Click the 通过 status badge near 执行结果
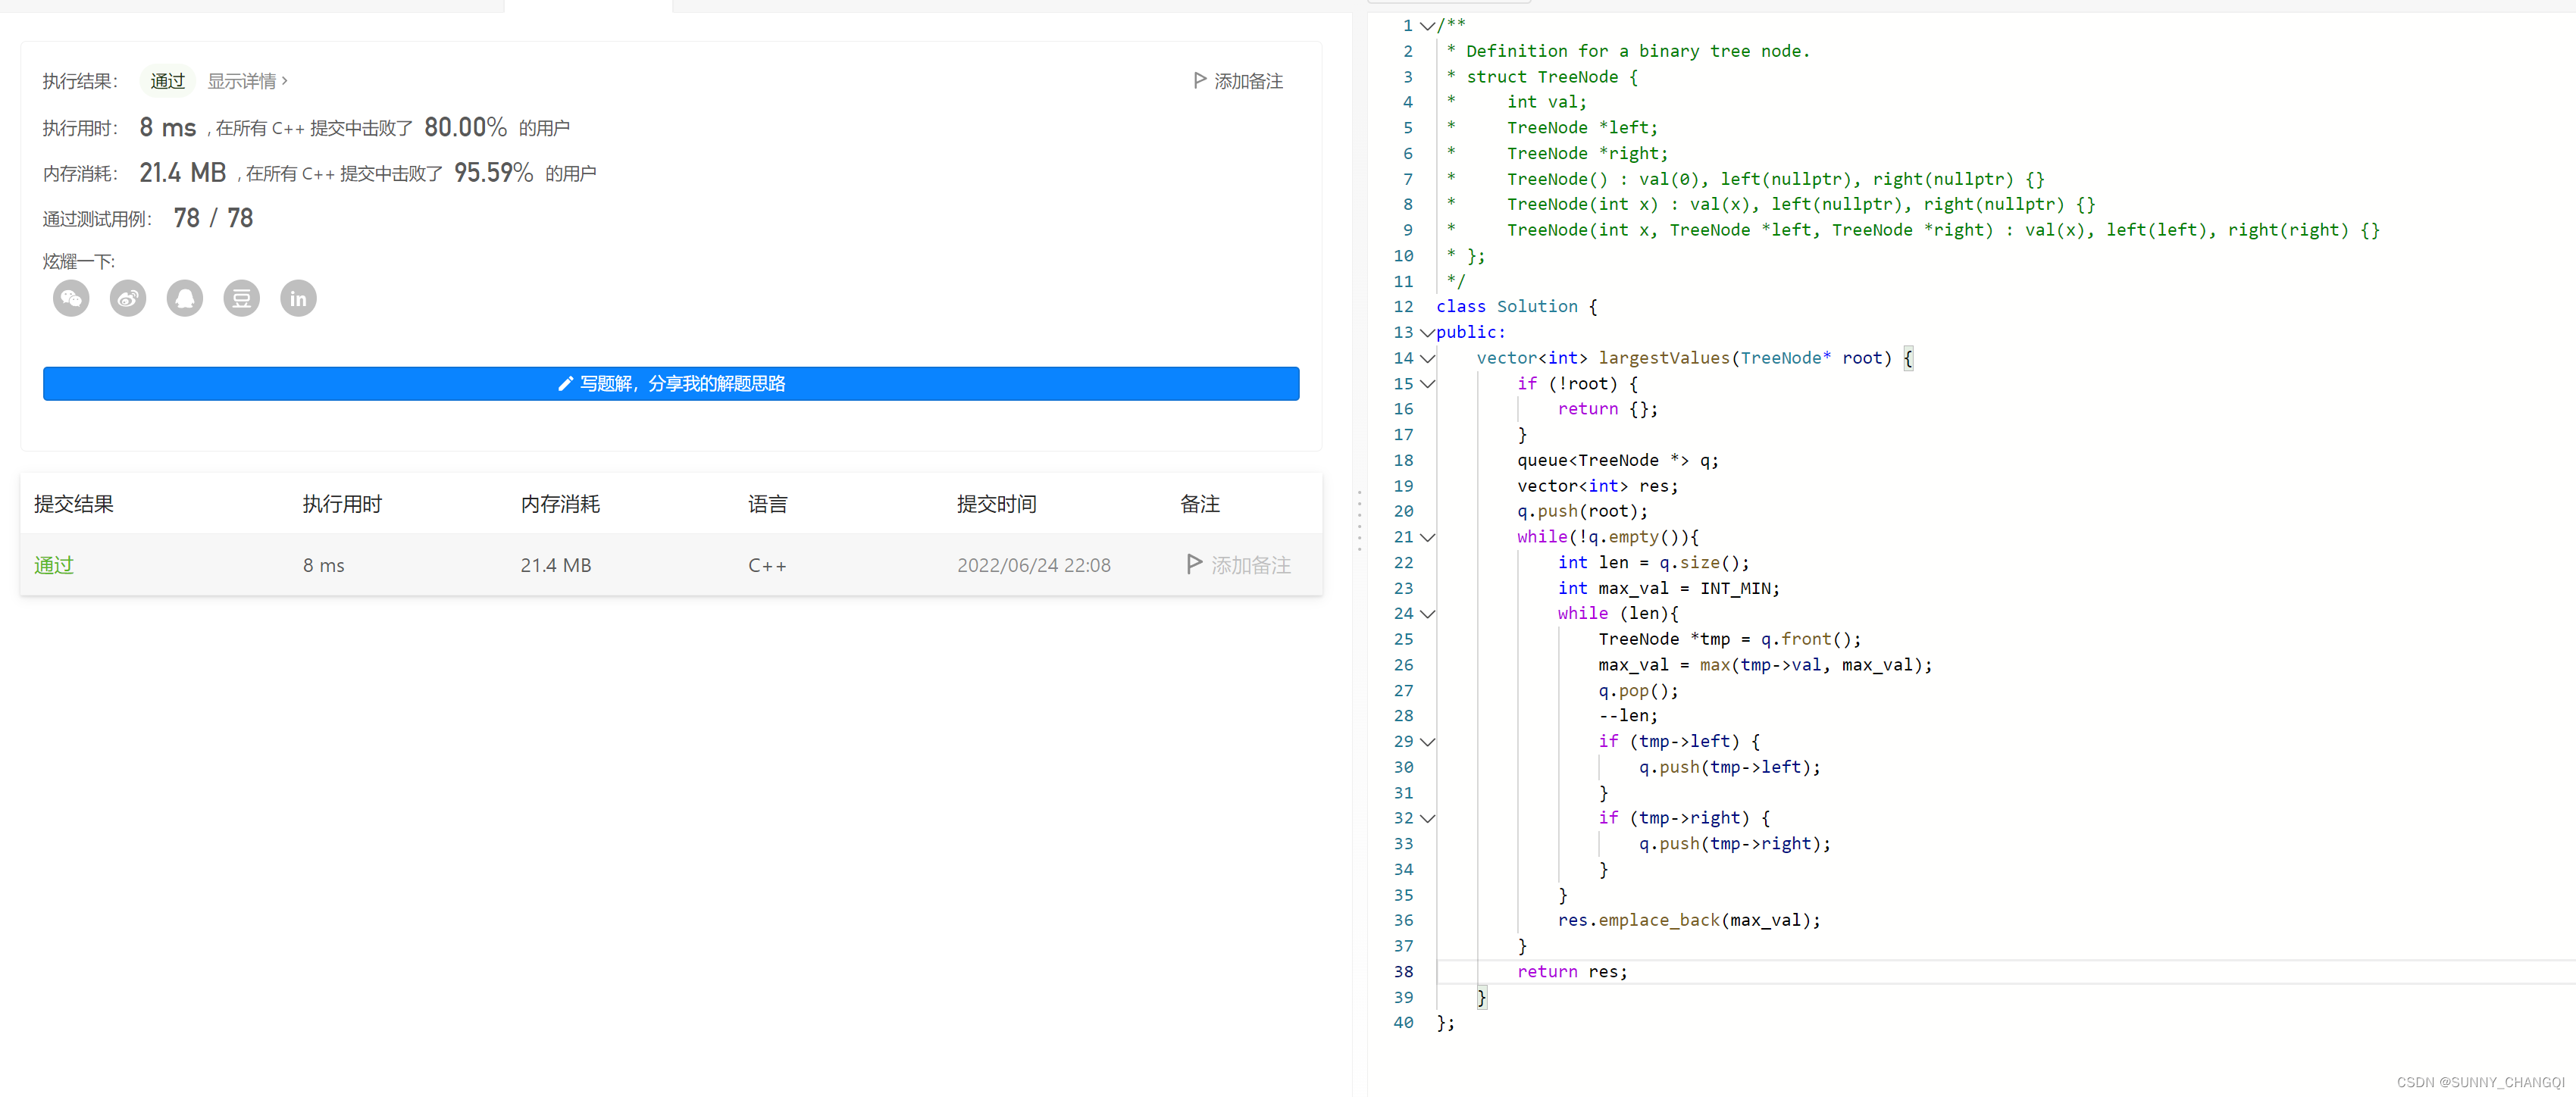2576x1097 pixels. (168, 81)
